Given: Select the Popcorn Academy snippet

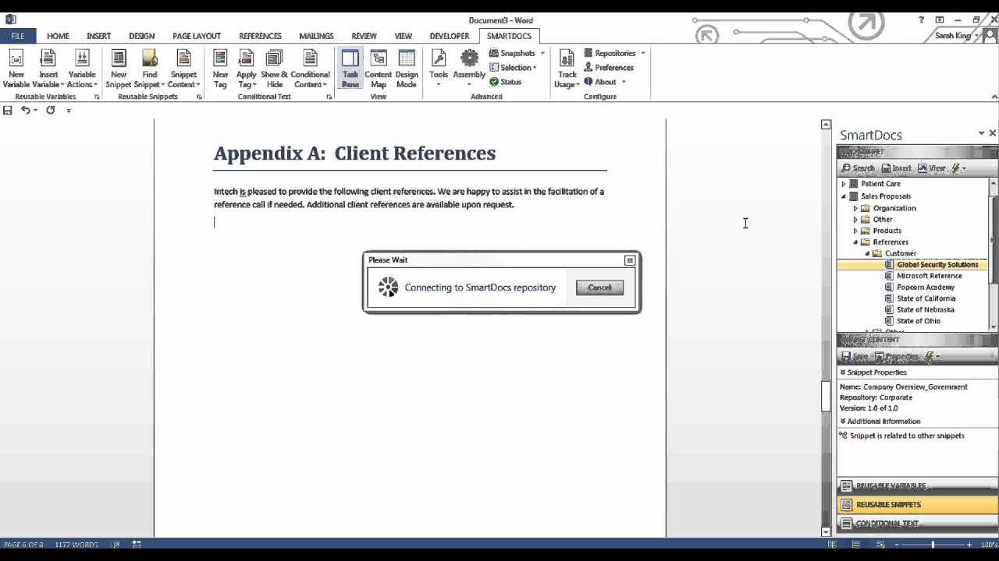Looking at the screenshot, I should (926, 288).
